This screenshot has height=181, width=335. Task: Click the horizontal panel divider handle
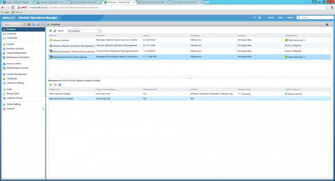pyautogui.click(x=189, y=78)
